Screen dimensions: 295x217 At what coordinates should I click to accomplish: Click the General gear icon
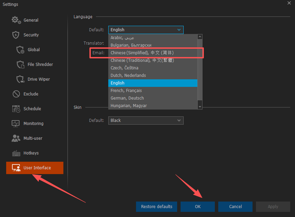tap(16, 20)
